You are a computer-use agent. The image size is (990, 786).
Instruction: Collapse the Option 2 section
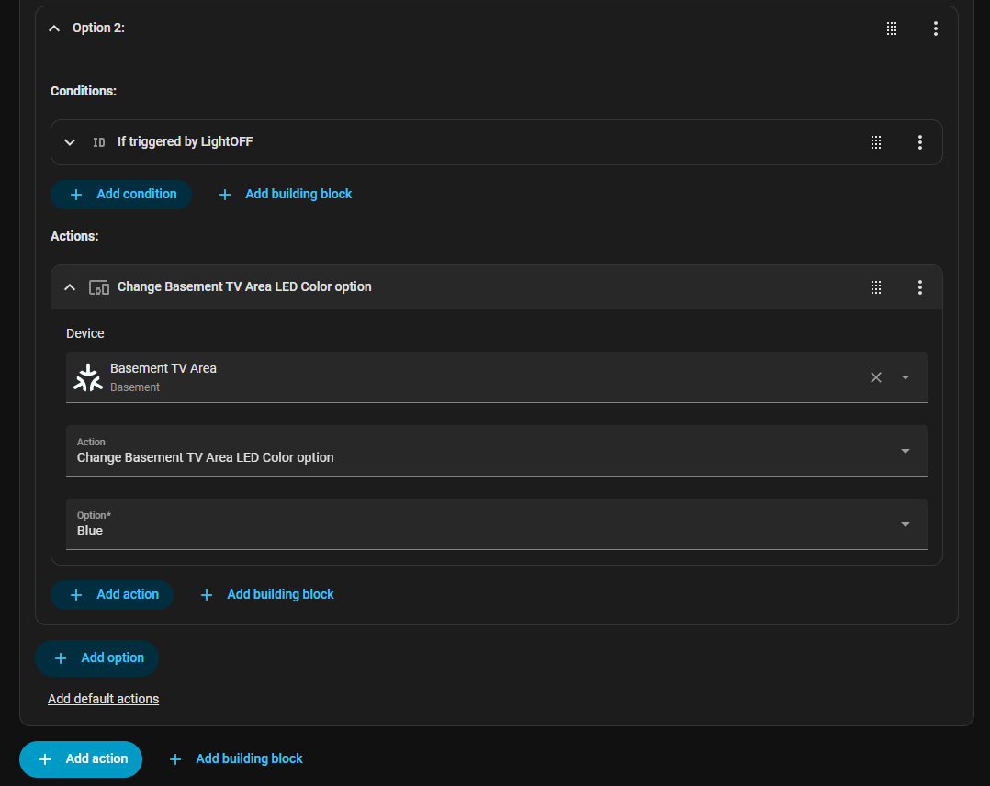[54, 28]
